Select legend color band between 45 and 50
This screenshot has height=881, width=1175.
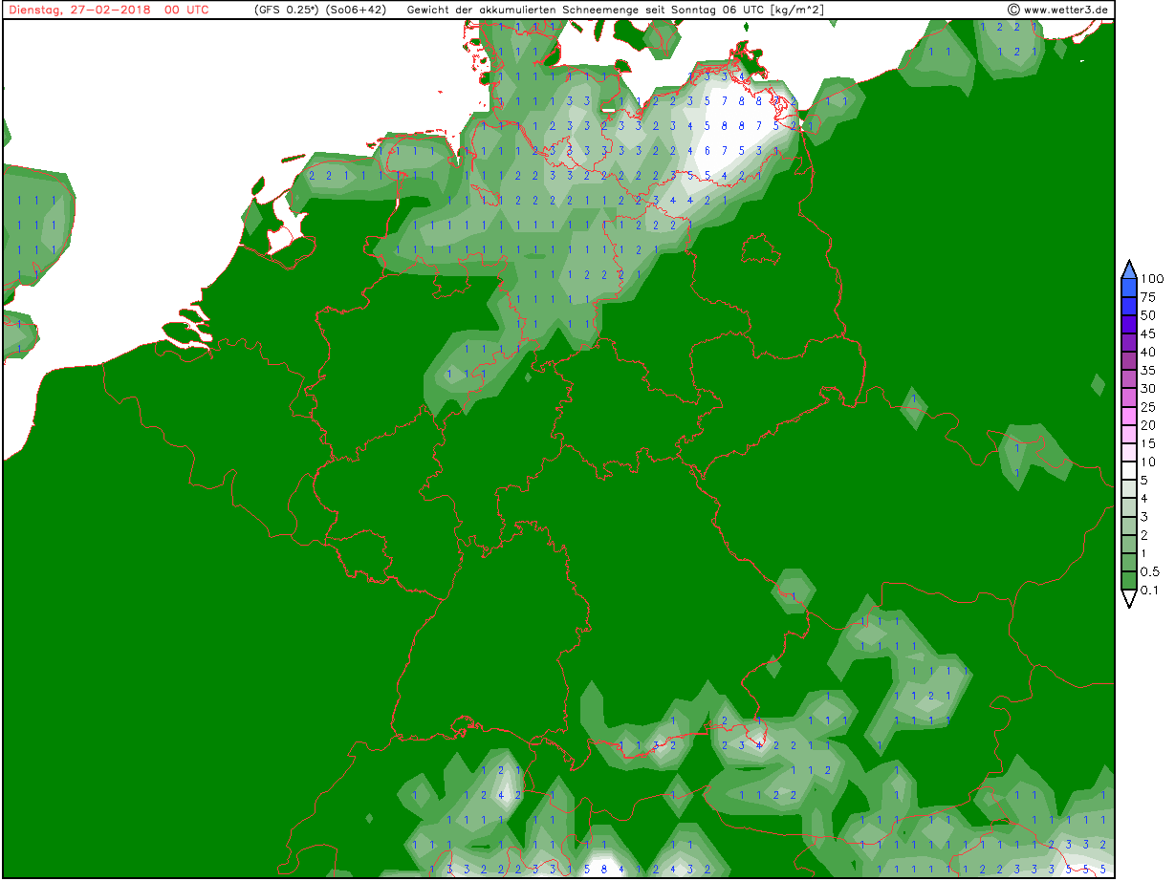(1129, 324)
